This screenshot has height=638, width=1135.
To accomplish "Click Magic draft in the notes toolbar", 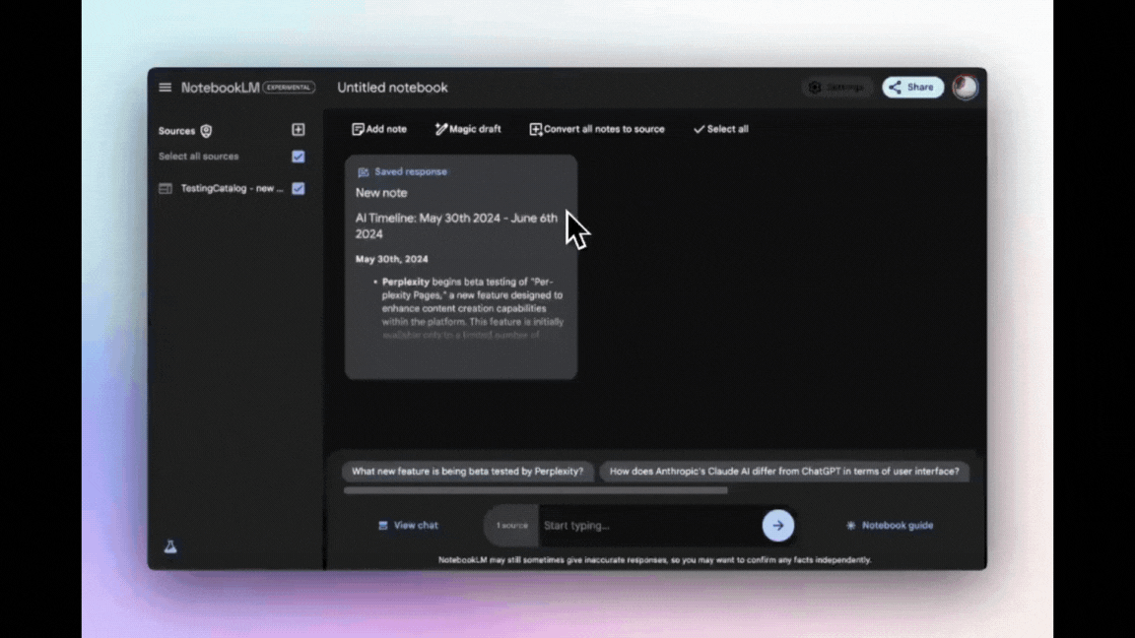I will [x=468, y=129].
